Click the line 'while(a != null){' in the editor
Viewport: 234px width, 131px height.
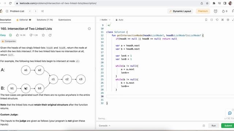(x=127, y=66)
